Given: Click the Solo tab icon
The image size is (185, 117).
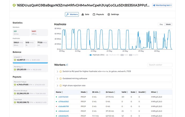Looking at the screenshot, I should (x=83, y=15).
